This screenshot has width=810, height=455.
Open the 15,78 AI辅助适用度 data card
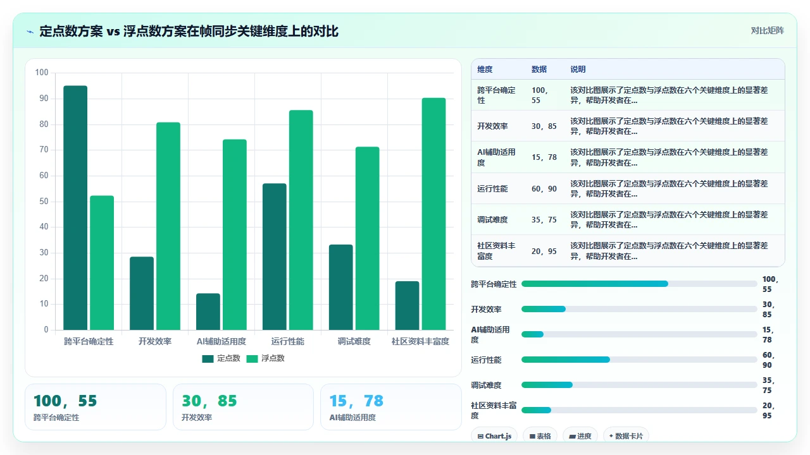[391, 407]
